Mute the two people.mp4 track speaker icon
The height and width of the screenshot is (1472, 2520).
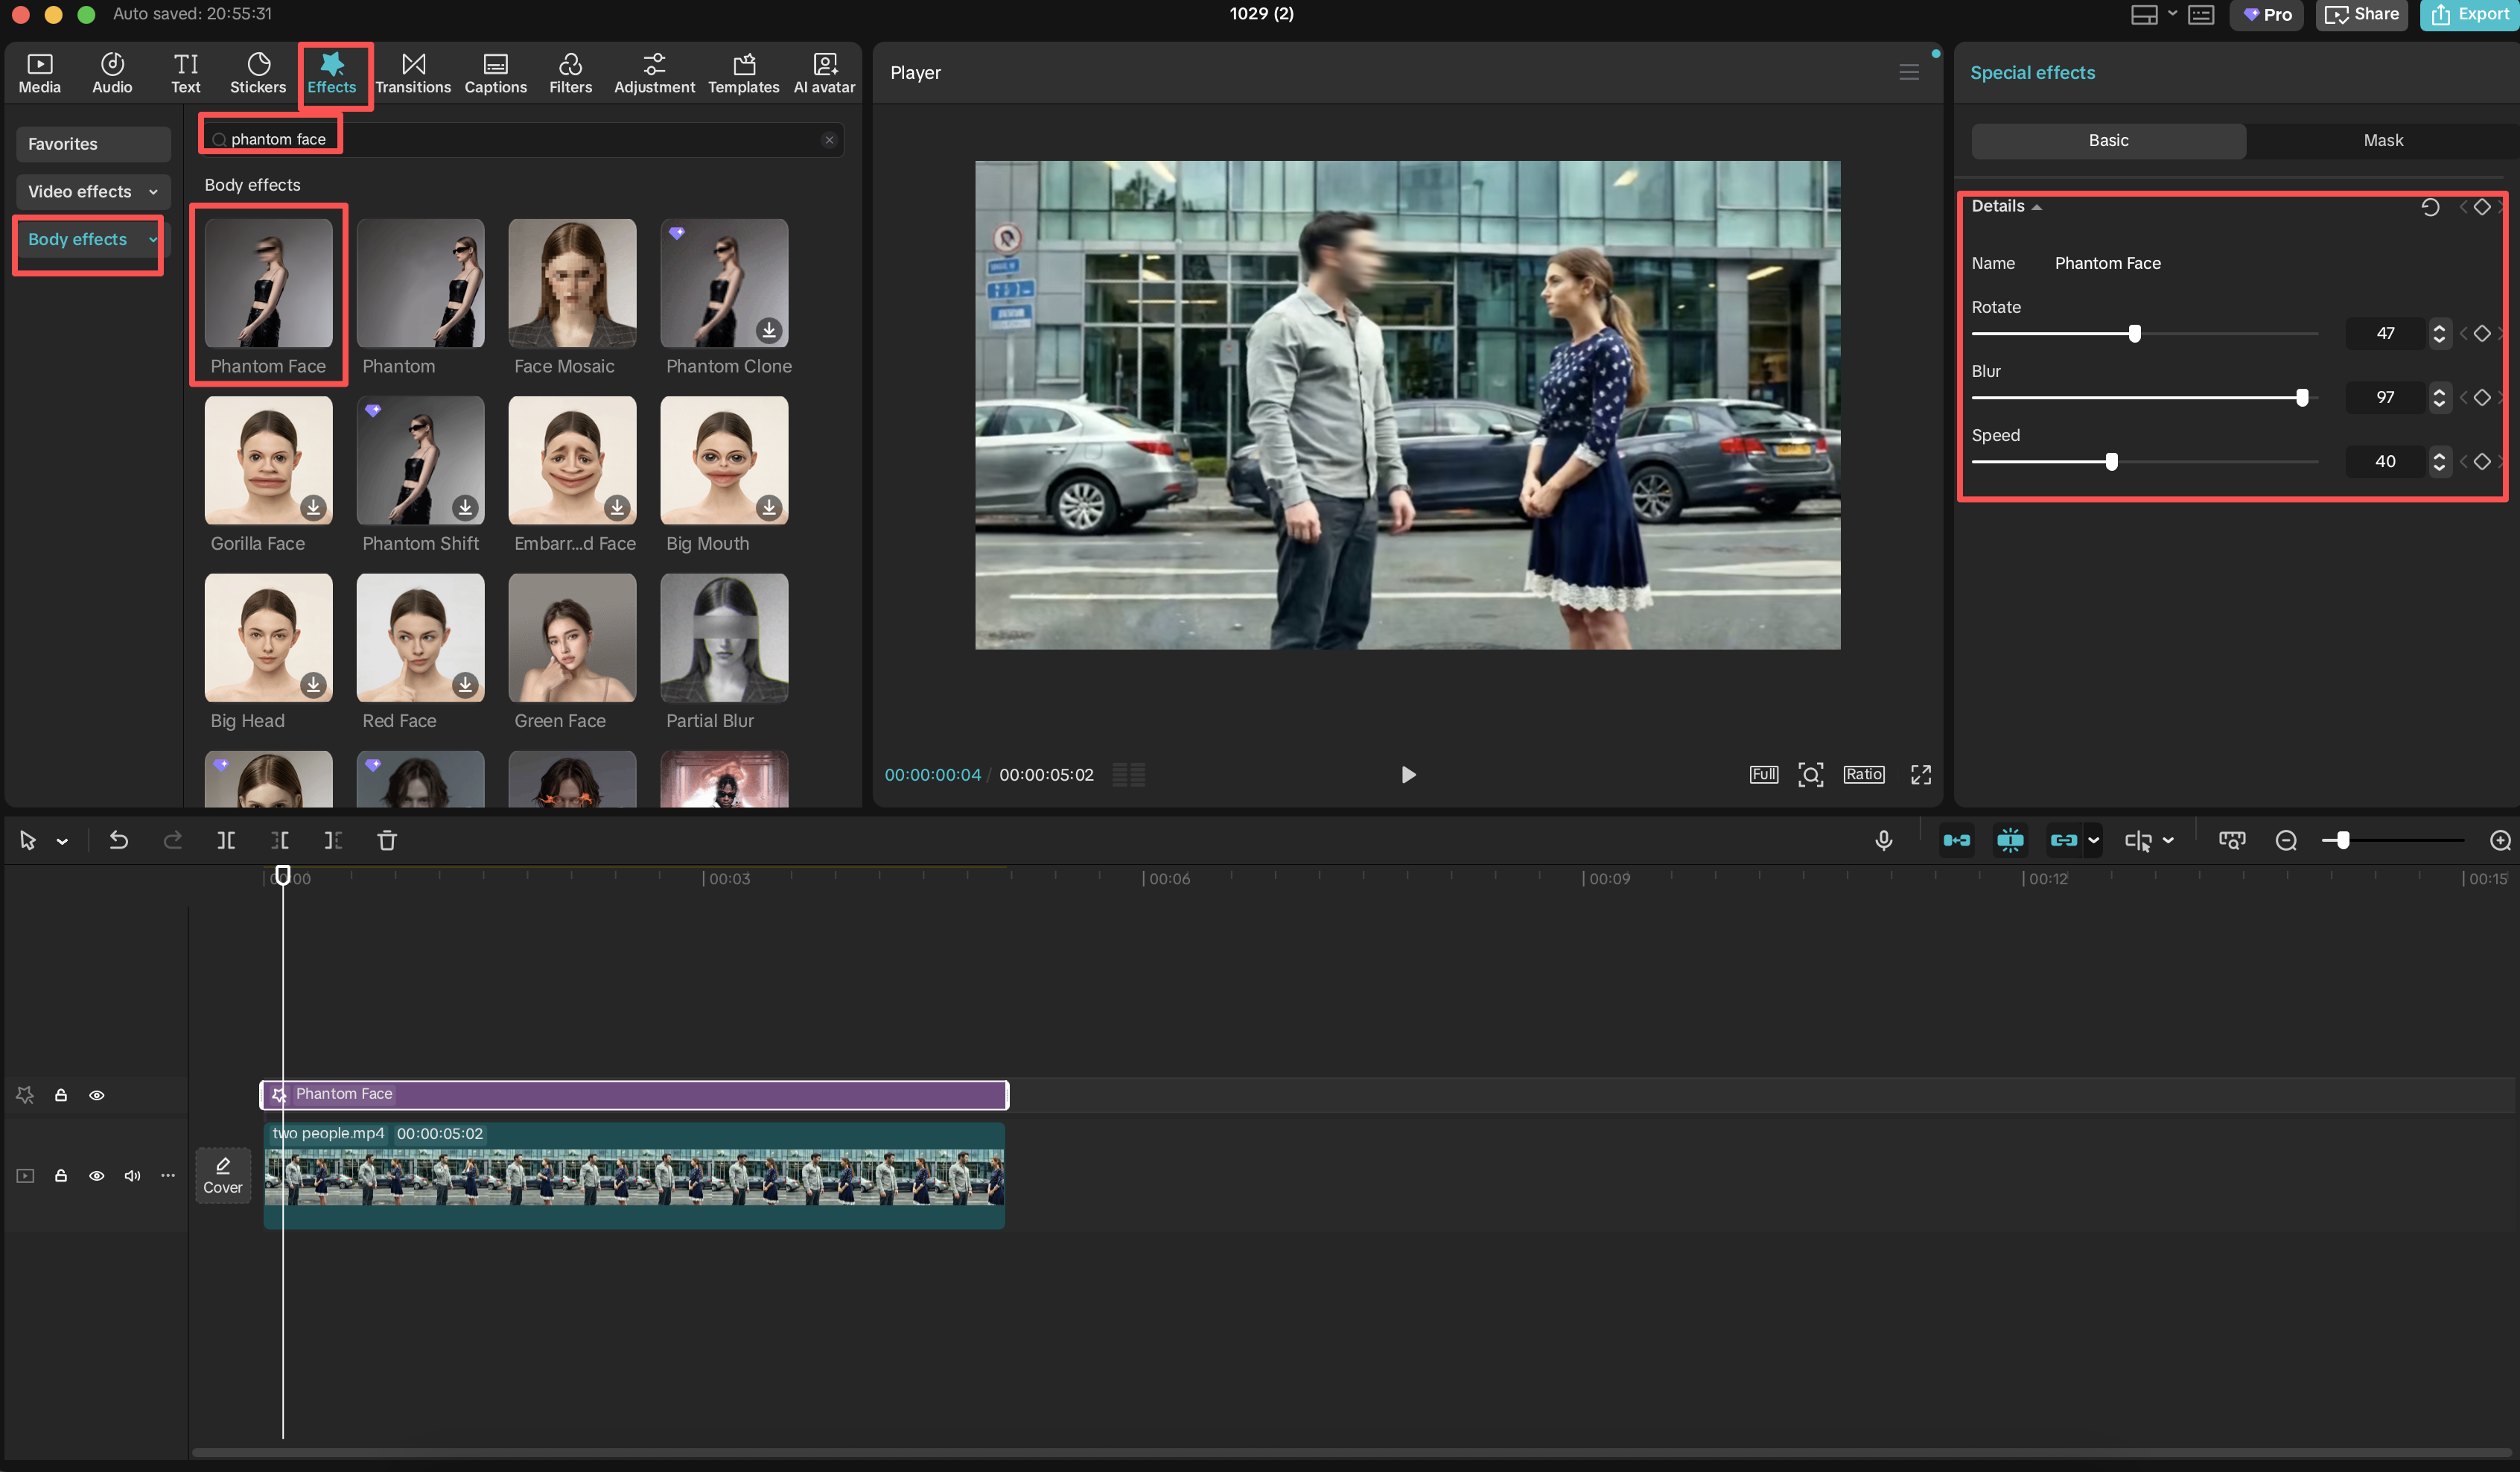(x=131, y=1176)
